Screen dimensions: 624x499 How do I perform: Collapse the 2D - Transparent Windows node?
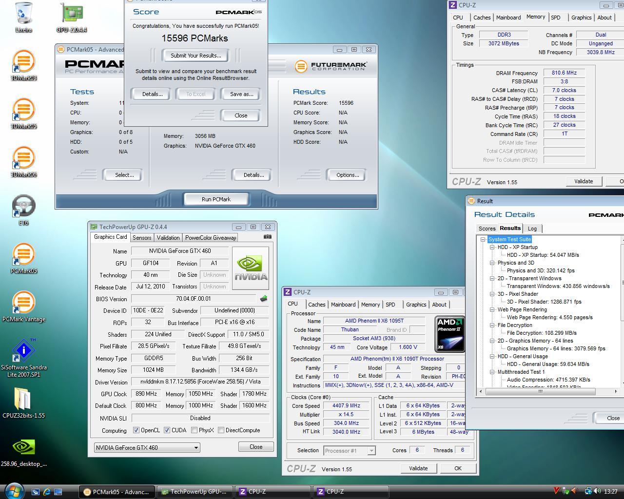point(492,278)
